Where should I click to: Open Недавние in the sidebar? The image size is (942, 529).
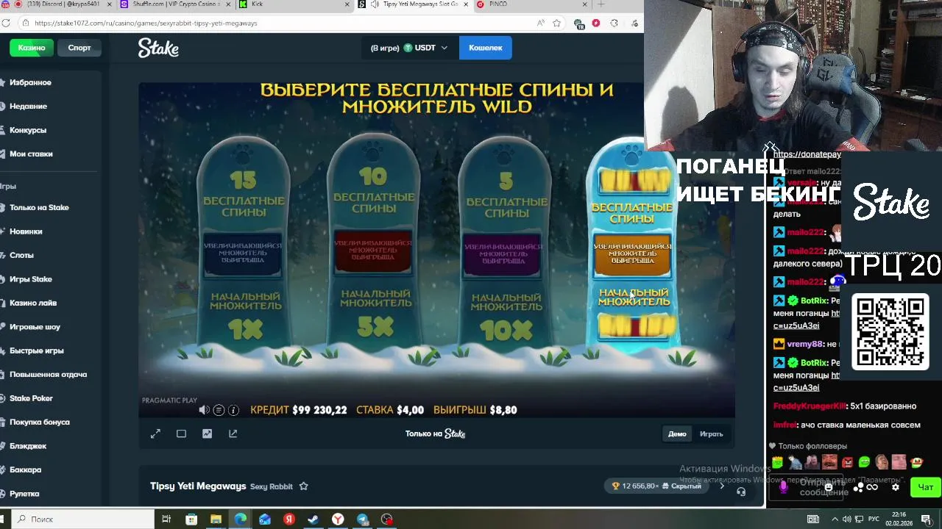tap(28, 106)
